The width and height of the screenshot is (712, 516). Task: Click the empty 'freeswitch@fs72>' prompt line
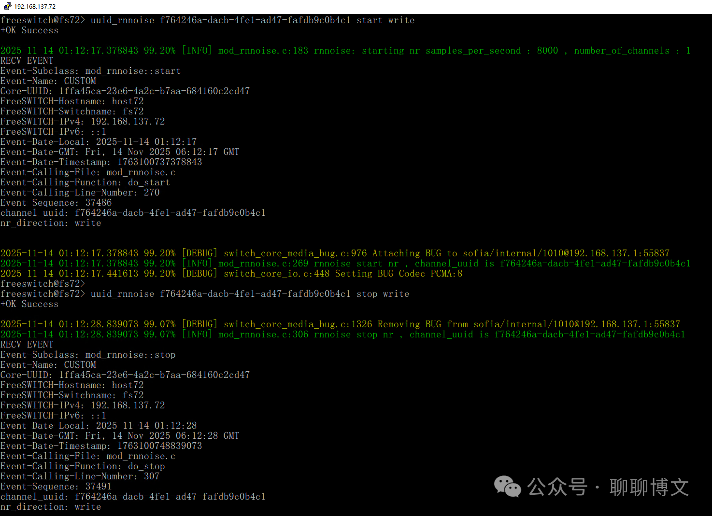pos(43,284)
